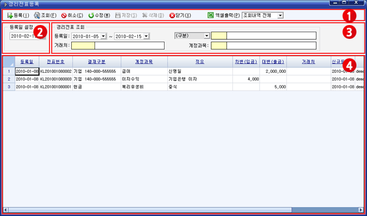Click the yellow 거래처 code field

coord(83,46)
